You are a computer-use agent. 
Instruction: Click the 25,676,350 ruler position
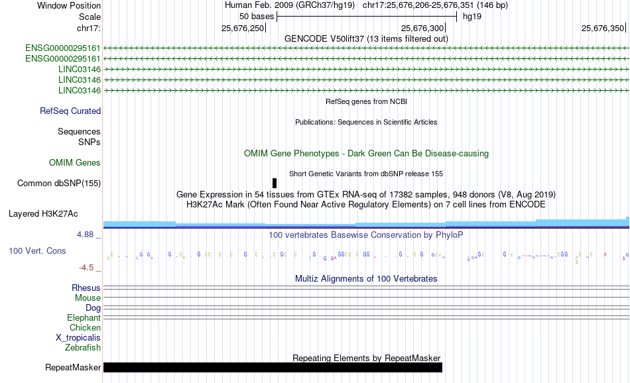pos(603,28)
